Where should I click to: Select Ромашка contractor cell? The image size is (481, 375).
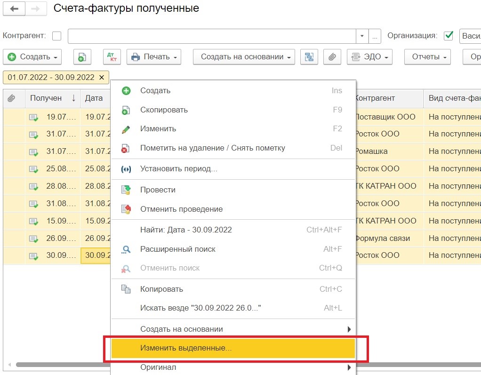(x=390, y=152)
